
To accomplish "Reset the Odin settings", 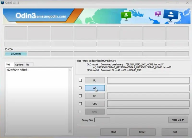I will click(x=142, y=132).
